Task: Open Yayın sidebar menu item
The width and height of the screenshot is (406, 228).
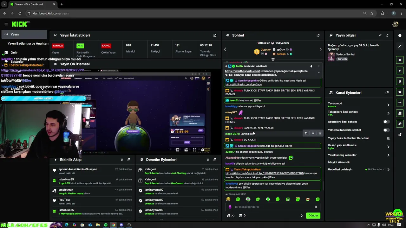Action: (24, 34)
